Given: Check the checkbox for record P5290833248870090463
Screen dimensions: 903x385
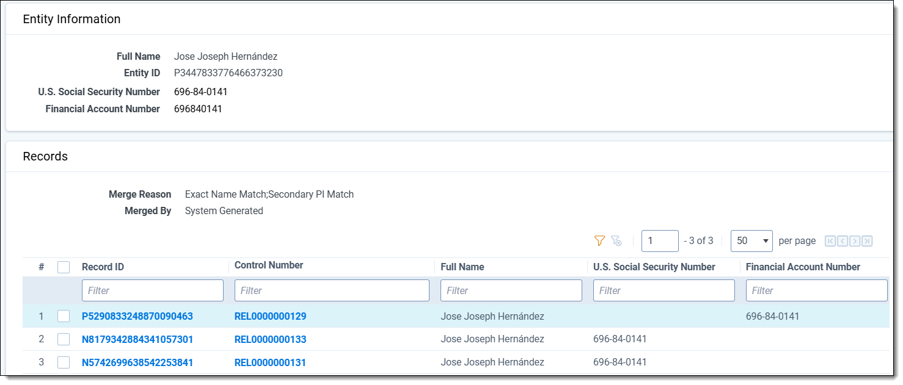Looking at the screenshot, I should click(x=64, y=316).
